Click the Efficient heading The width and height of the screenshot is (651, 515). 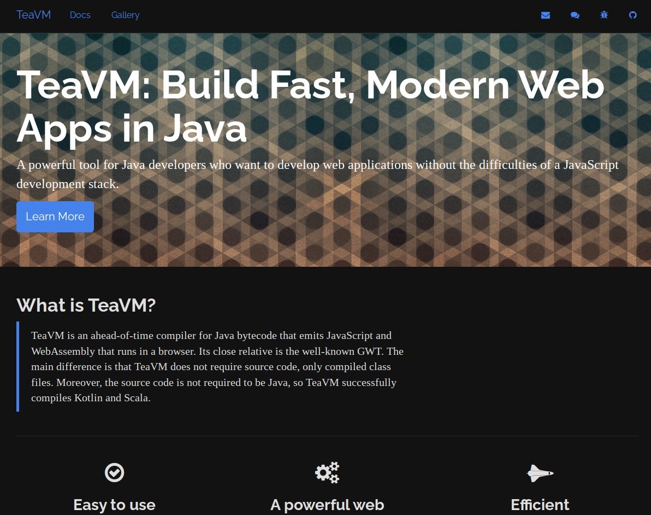pyautogui.click(x=540, y=505)
